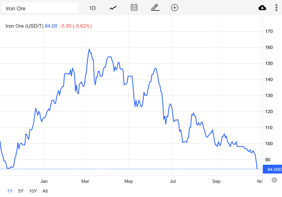Show All historical data range

(45, 191)
